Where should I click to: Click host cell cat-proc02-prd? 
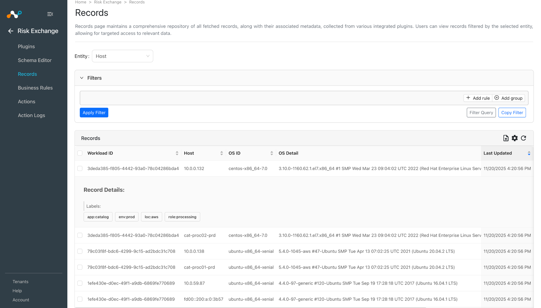(200, 235)
